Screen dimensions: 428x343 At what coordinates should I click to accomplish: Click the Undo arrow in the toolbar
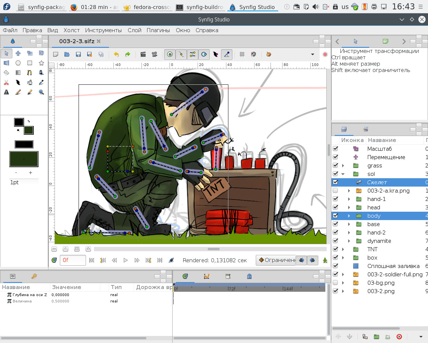116,54
